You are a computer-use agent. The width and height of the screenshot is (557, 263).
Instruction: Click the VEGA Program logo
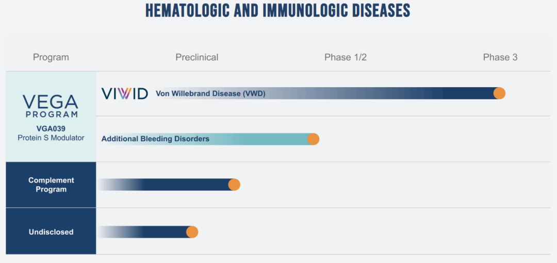(51, 106)
